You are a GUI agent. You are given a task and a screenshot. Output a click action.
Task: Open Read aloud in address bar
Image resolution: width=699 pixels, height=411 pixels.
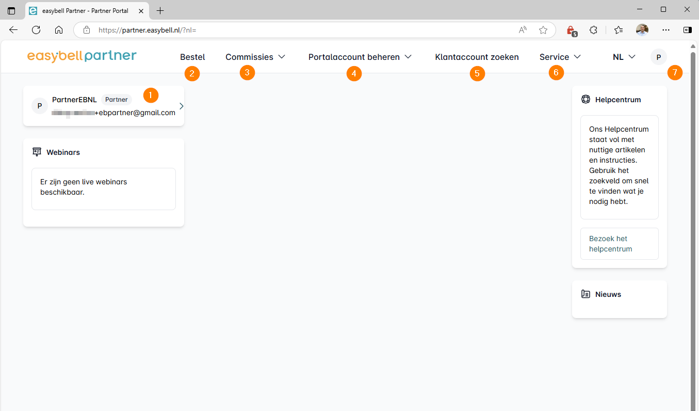(x=523, y=30)
